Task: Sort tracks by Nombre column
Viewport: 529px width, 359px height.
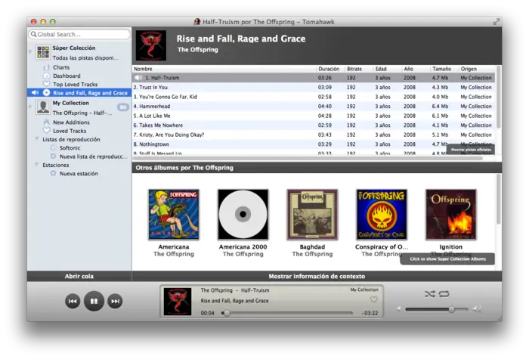Action: [x=224, y=69]
